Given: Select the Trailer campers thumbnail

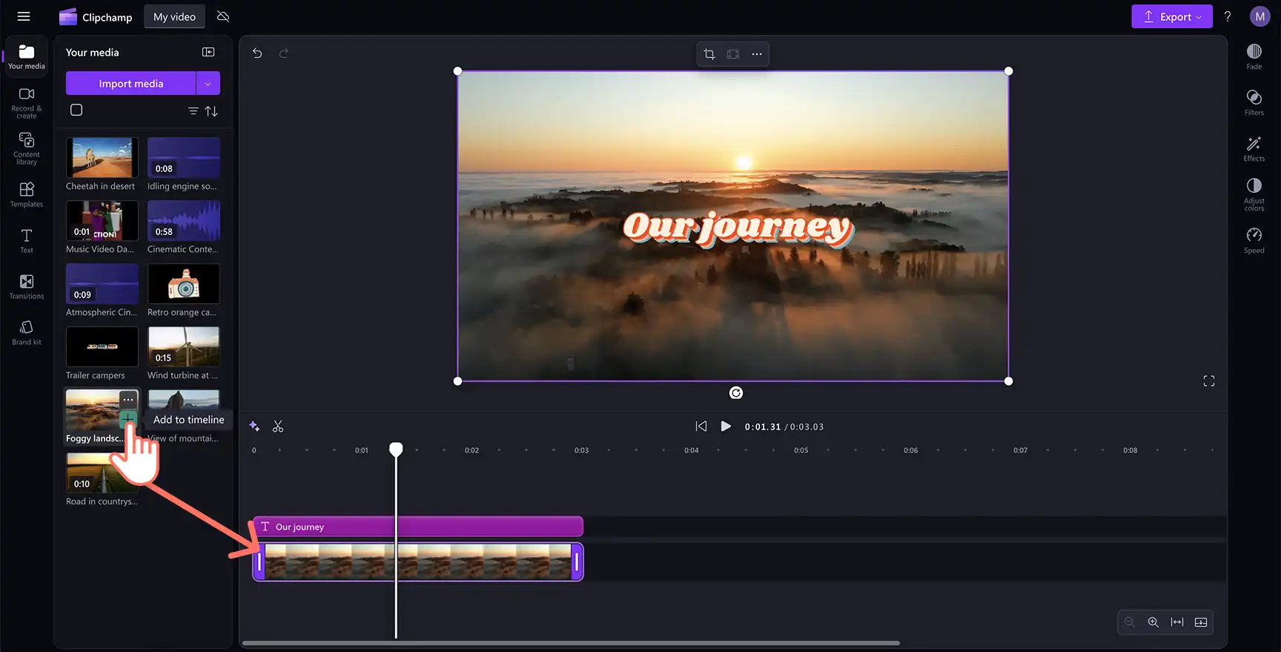Looking at the screenshot, I should [102, 346].
